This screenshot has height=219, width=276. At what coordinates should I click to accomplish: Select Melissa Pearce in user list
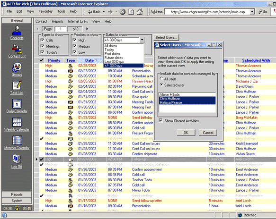(187, 102)
